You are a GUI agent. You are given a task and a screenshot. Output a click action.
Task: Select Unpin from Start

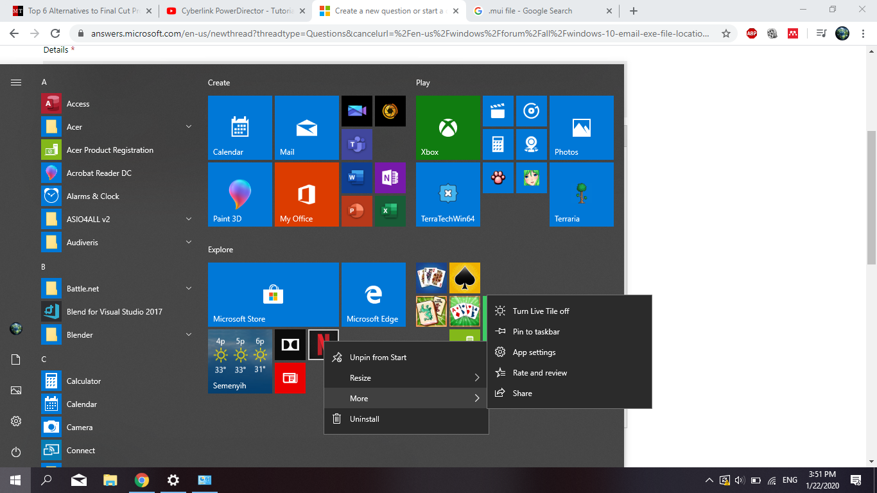click(406, 358)
